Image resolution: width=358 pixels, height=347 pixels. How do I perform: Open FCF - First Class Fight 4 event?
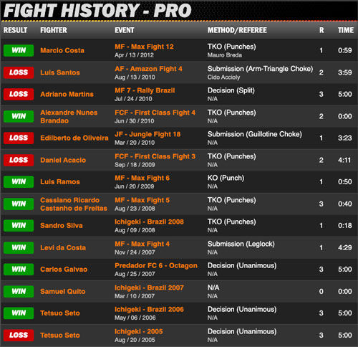[155, 113]
